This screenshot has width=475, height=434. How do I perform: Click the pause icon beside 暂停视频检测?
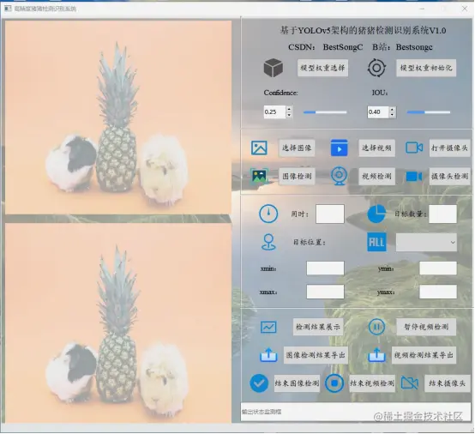(376, 327)
